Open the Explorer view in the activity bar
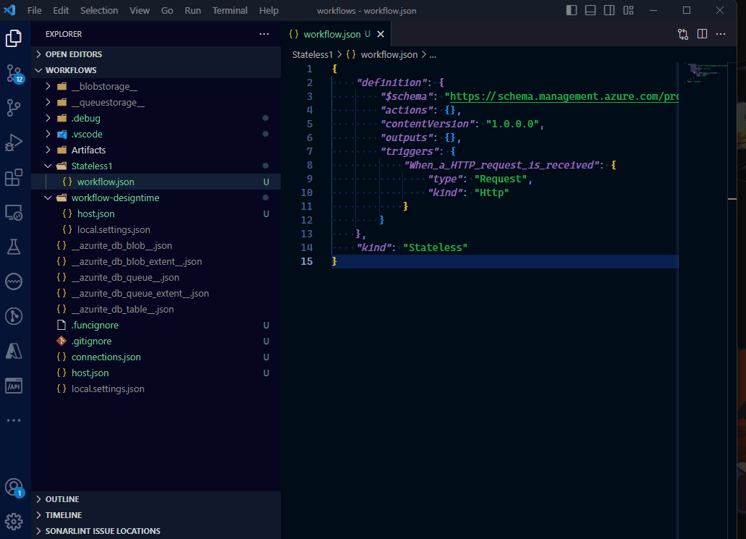The image size is (746, 539). coord(14,38)
